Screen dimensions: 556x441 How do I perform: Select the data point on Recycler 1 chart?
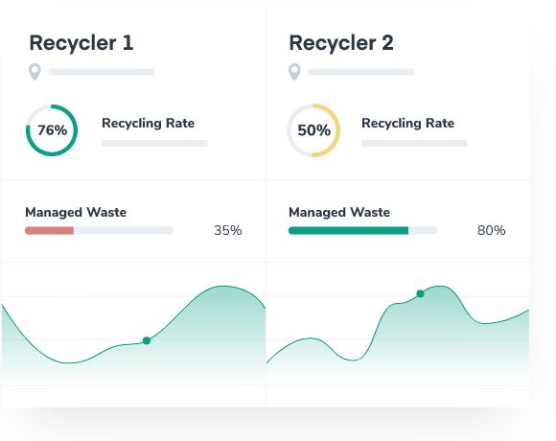pyautogui.click(x=147, y=340)
